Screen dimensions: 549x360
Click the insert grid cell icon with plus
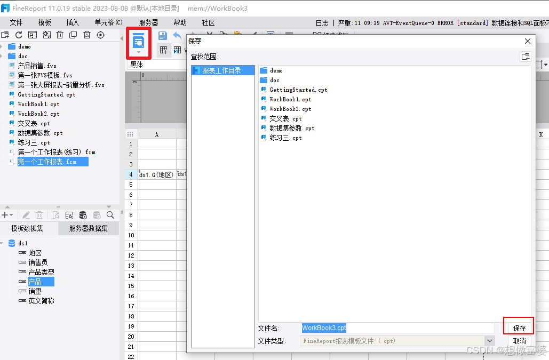tap(164, 50)
